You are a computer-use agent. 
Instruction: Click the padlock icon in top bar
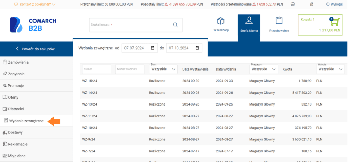click(x=312, y=4)
